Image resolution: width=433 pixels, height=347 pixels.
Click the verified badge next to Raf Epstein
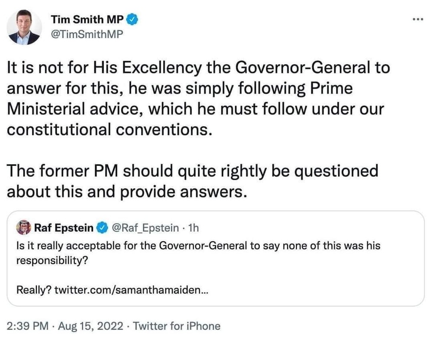click(102, 227)
